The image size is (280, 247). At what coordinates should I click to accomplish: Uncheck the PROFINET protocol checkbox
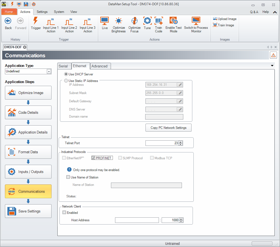(93, 158)
